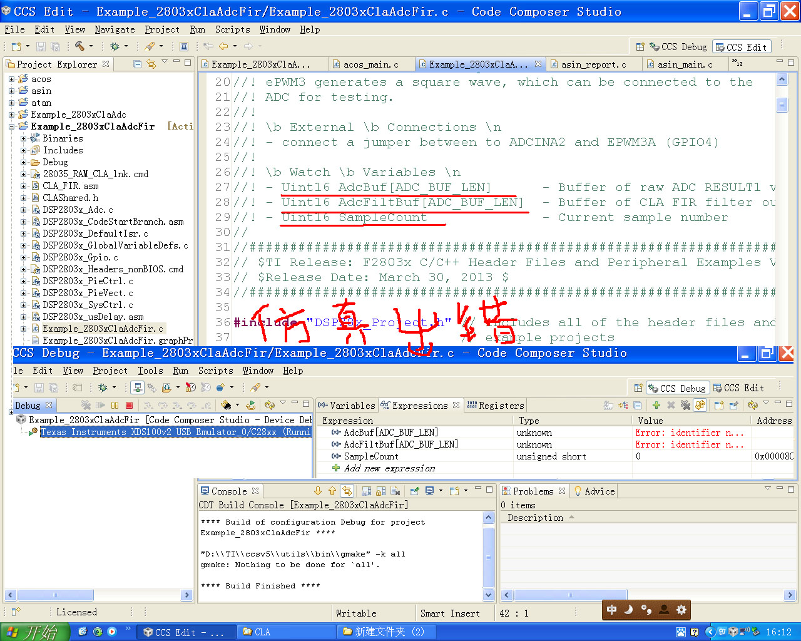The width and height of the screenshot is (801, 641).
Task: Select the Texas Instruments XDS100v2 emulator thread
Action: click(x=175, y=432)
